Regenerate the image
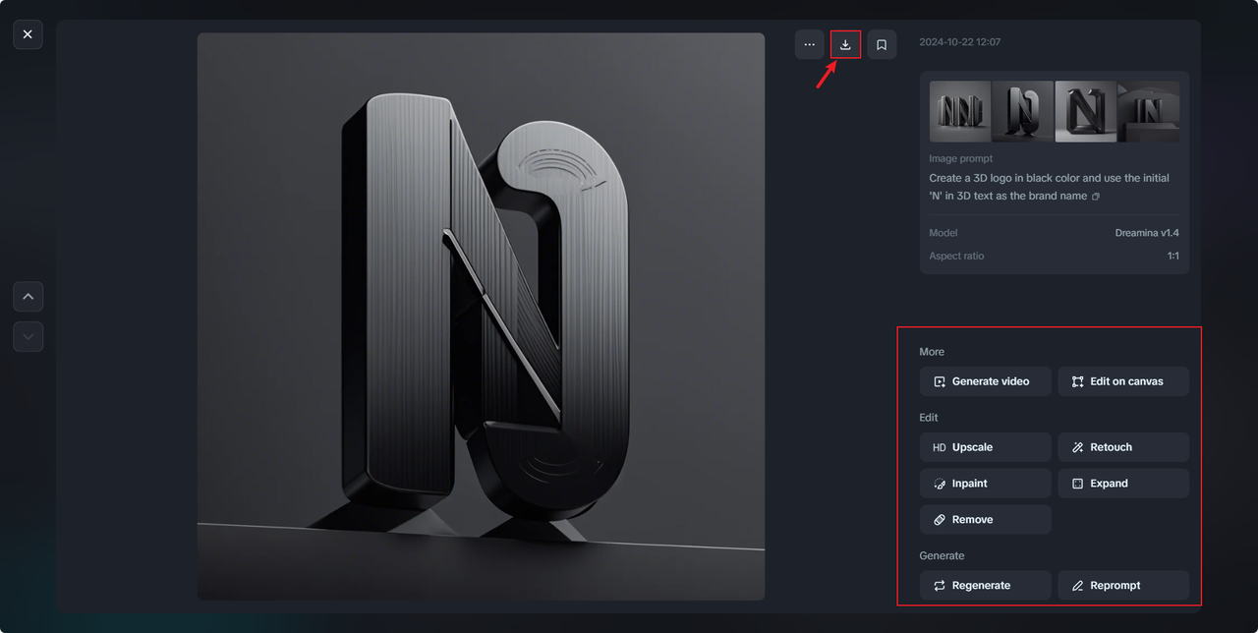Viewport: 1258px width, 633px height. 986,586
